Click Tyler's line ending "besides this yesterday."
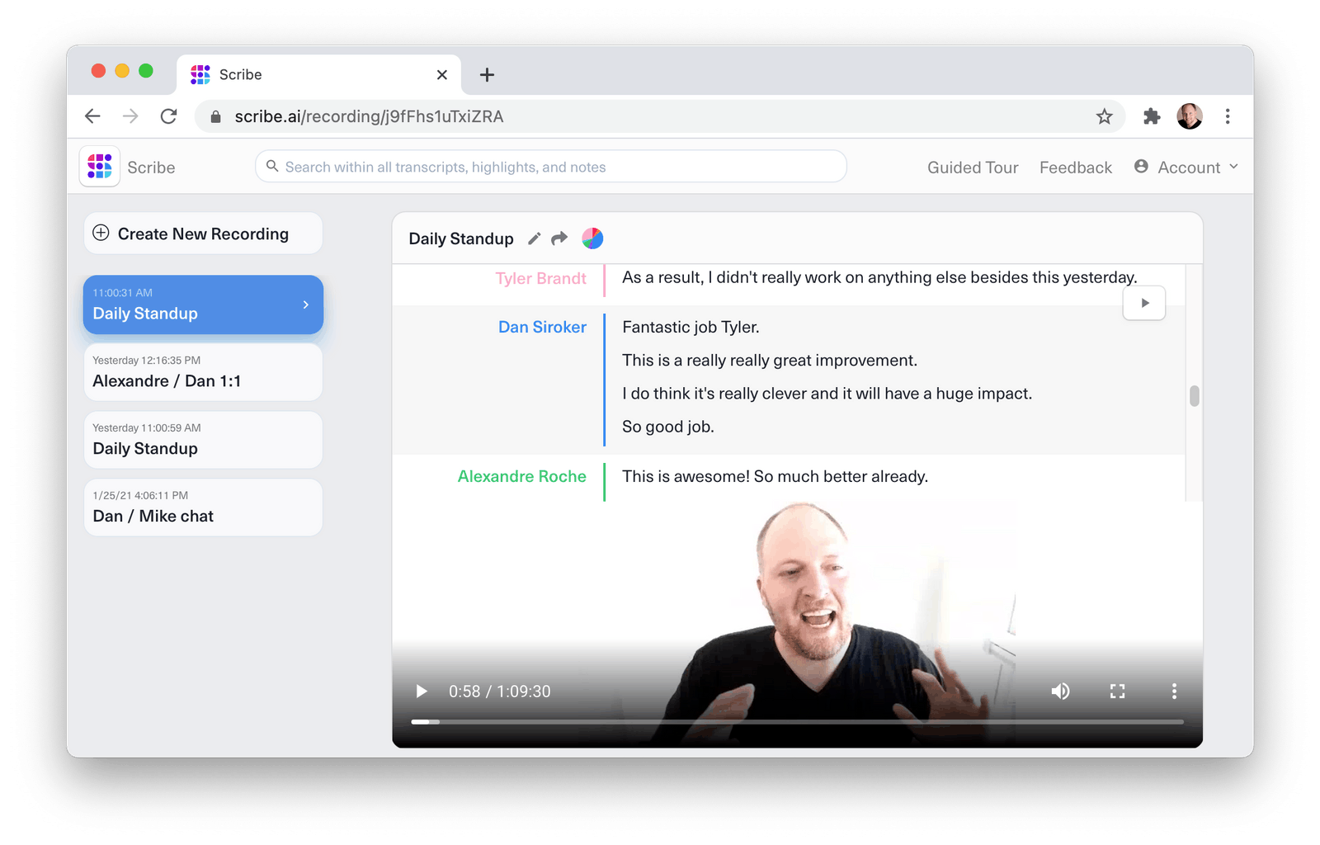 879,278
